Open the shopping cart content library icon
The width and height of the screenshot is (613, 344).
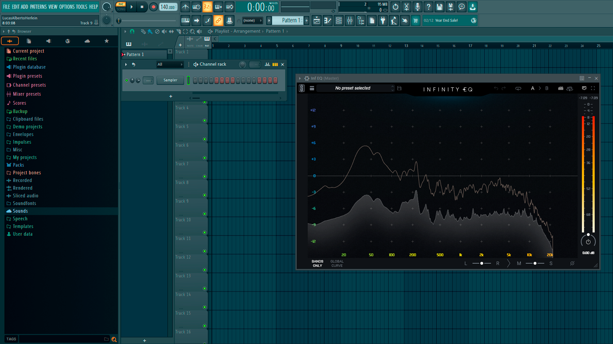416,20
